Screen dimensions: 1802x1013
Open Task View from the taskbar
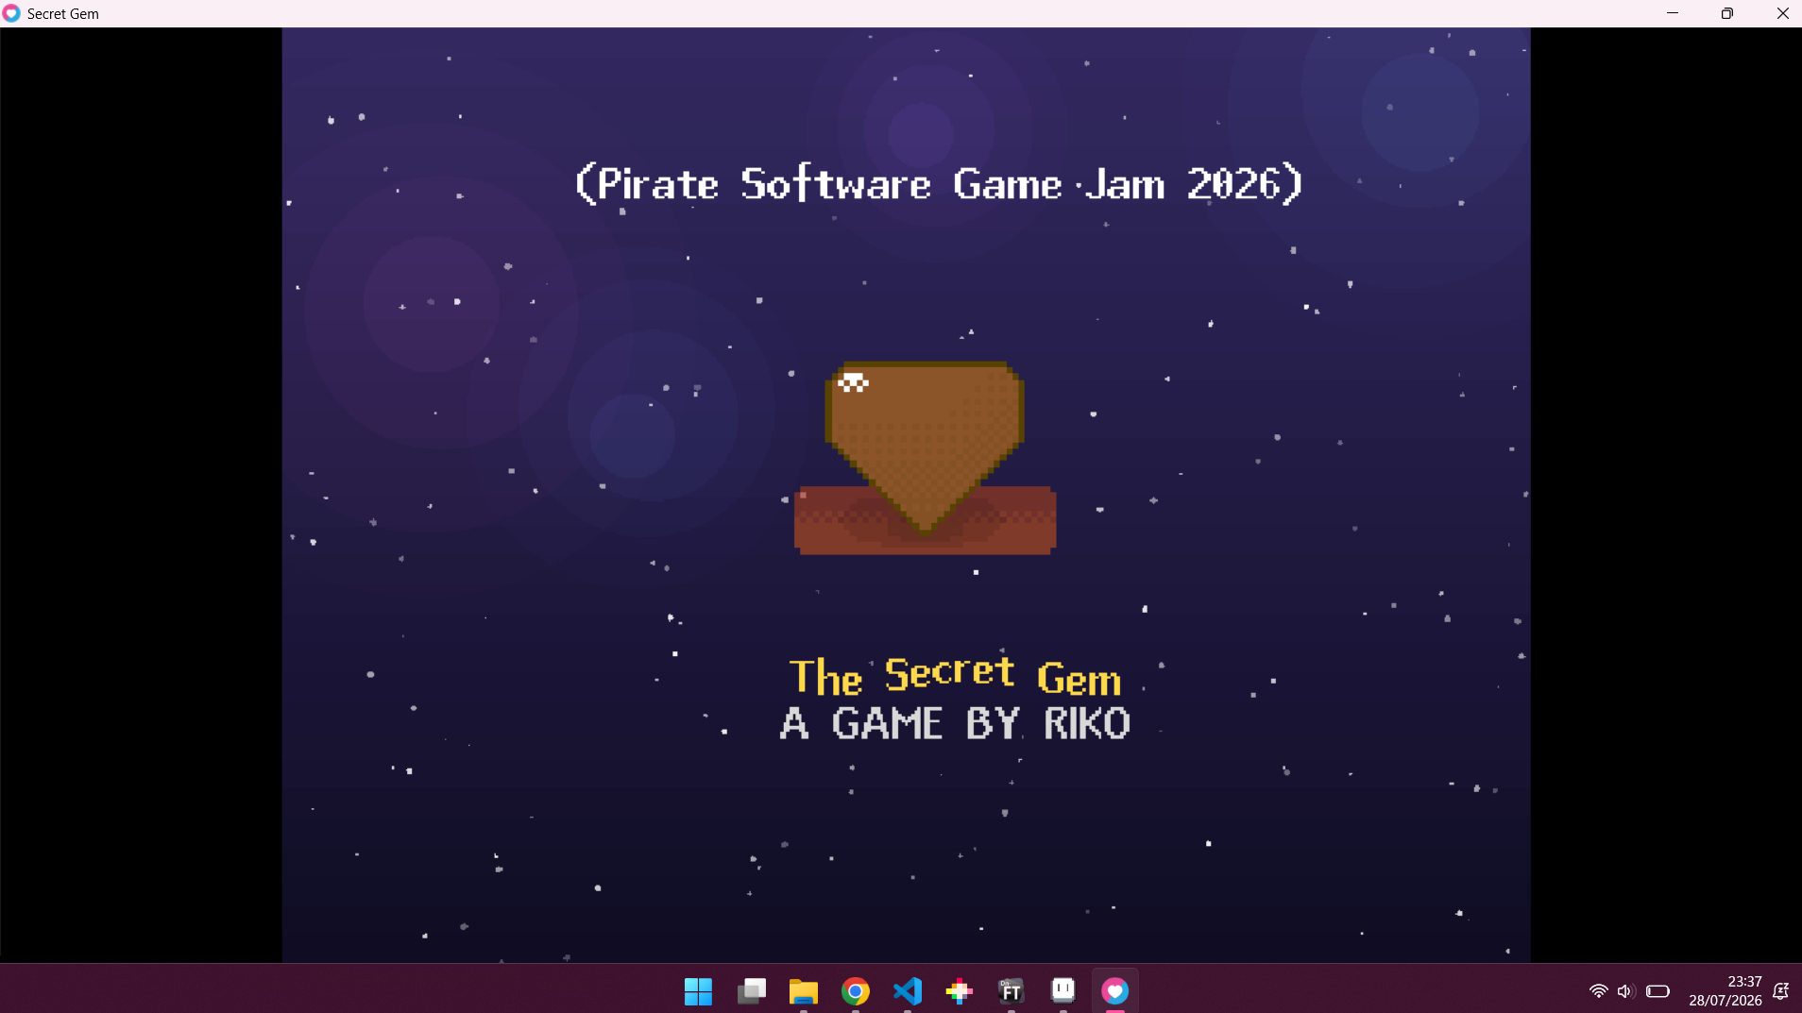(752, 991)
